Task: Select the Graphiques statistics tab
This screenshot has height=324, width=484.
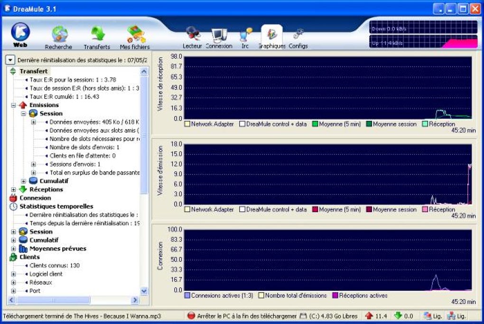Action: (271, 37)
